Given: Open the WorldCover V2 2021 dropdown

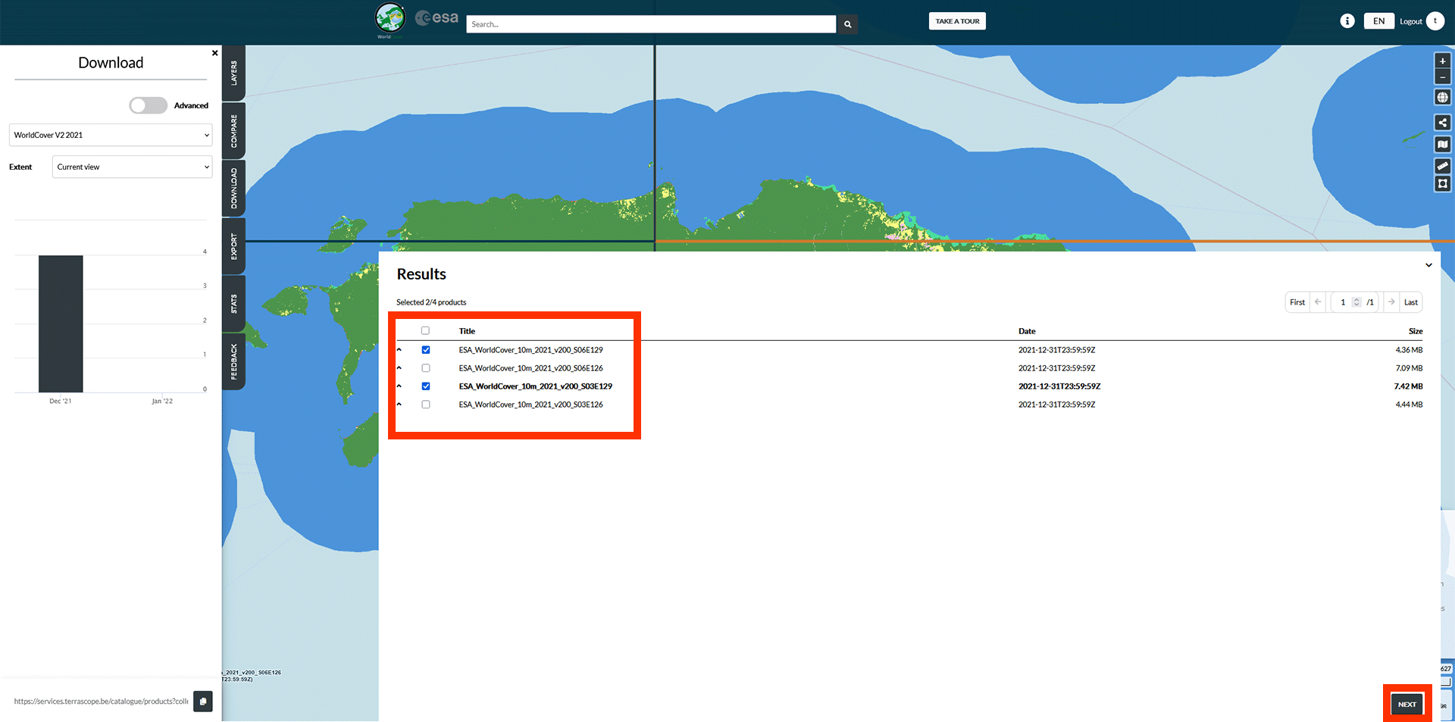Looking at the screenshot, I should click(x=111, y=135).
